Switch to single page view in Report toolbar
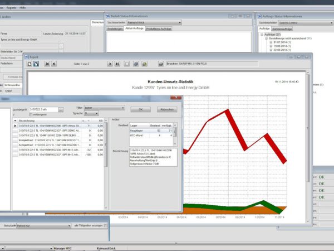Screen dimensions: 334x251 coord(30,64)
